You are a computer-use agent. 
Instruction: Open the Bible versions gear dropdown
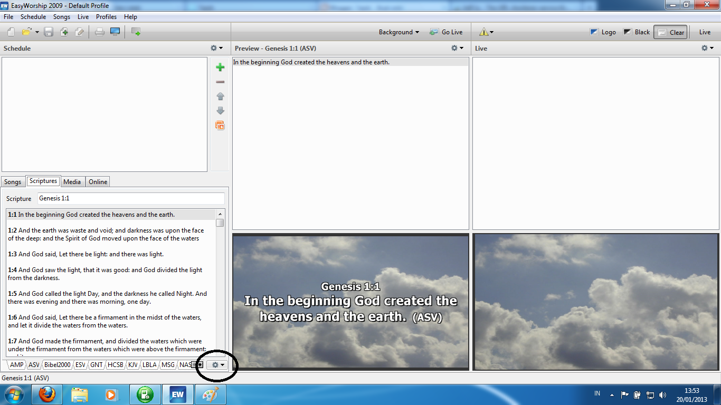[x=217, y=364]
